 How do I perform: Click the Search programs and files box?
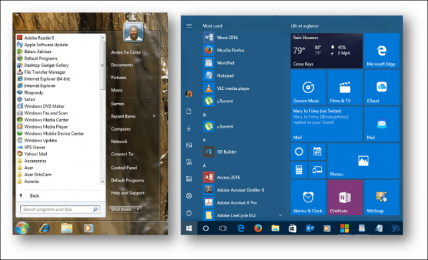point(60,210)
